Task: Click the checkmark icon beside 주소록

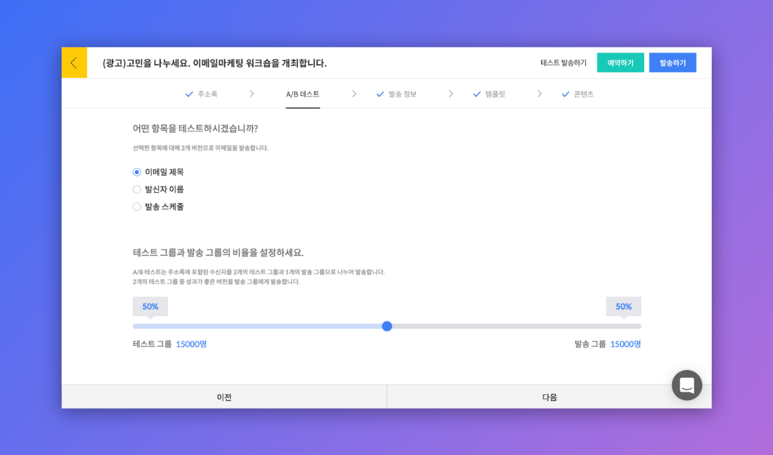Action: [189, 94]
